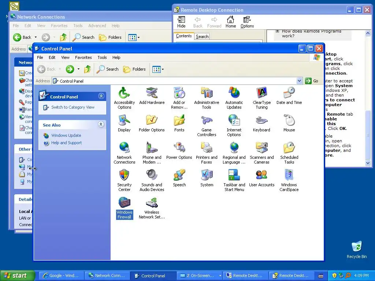This screenshot has height=281, width=375.
Task: Collapse the Control Panel side pane section
Action: click(101, 96)
